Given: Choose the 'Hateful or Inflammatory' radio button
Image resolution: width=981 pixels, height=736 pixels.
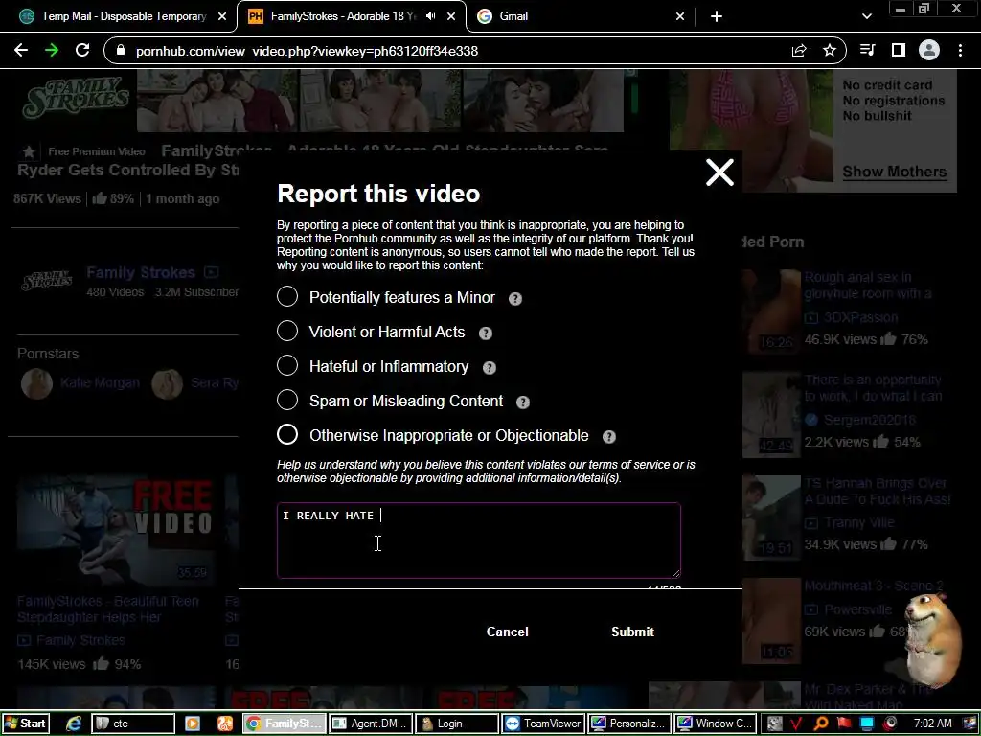Looking at the screenshot, I should pyautogui.click(x=287, y=365).
